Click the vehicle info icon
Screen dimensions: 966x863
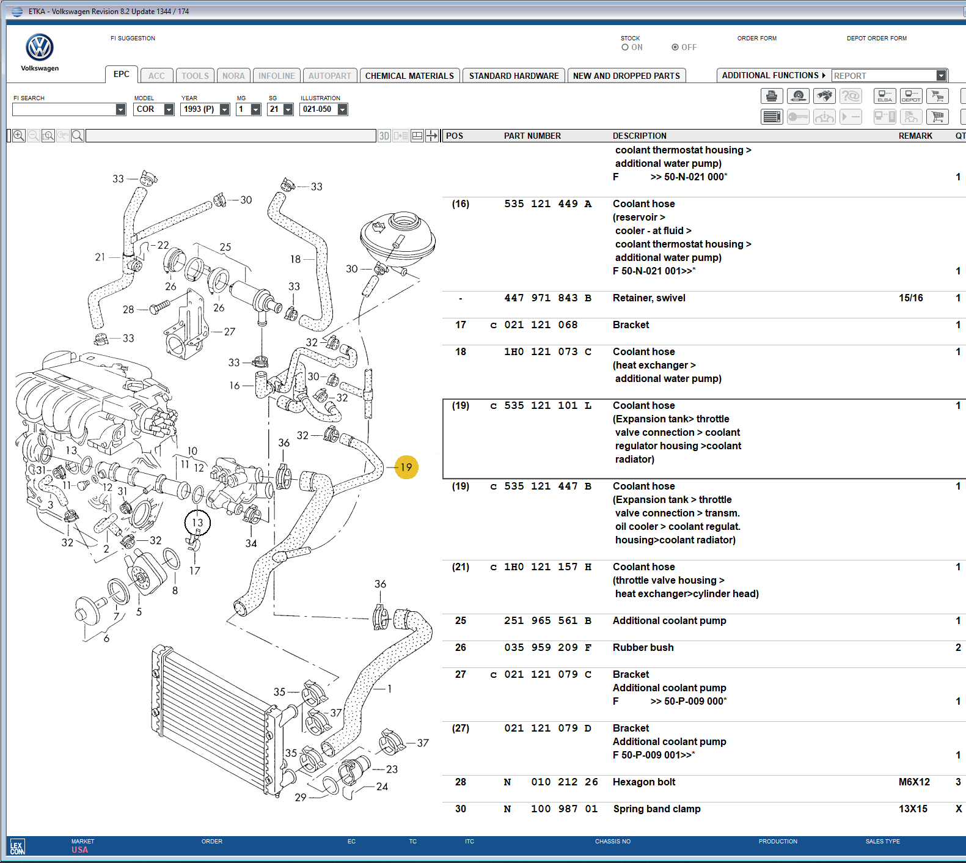824,116
